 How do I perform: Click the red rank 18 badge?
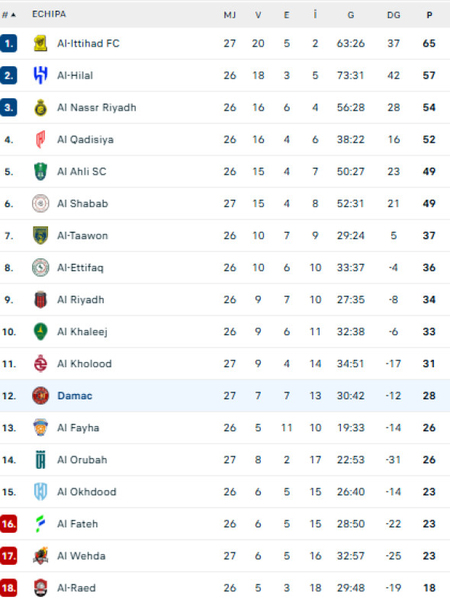point(8,588)
